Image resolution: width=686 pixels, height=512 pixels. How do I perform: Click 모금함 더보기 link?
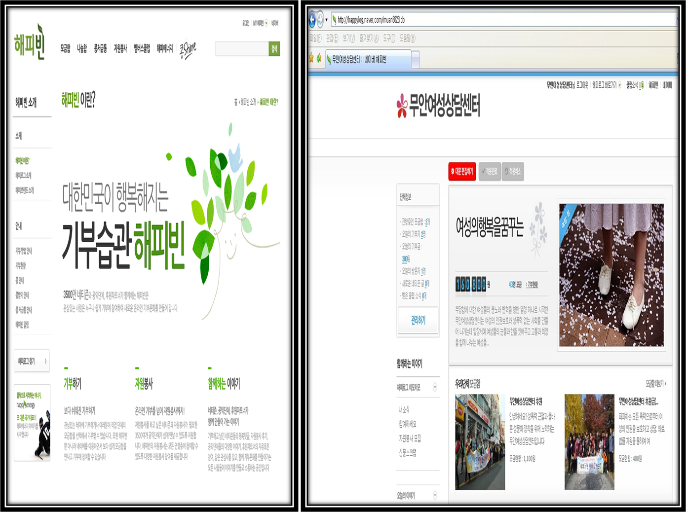[x=656, y=383]
